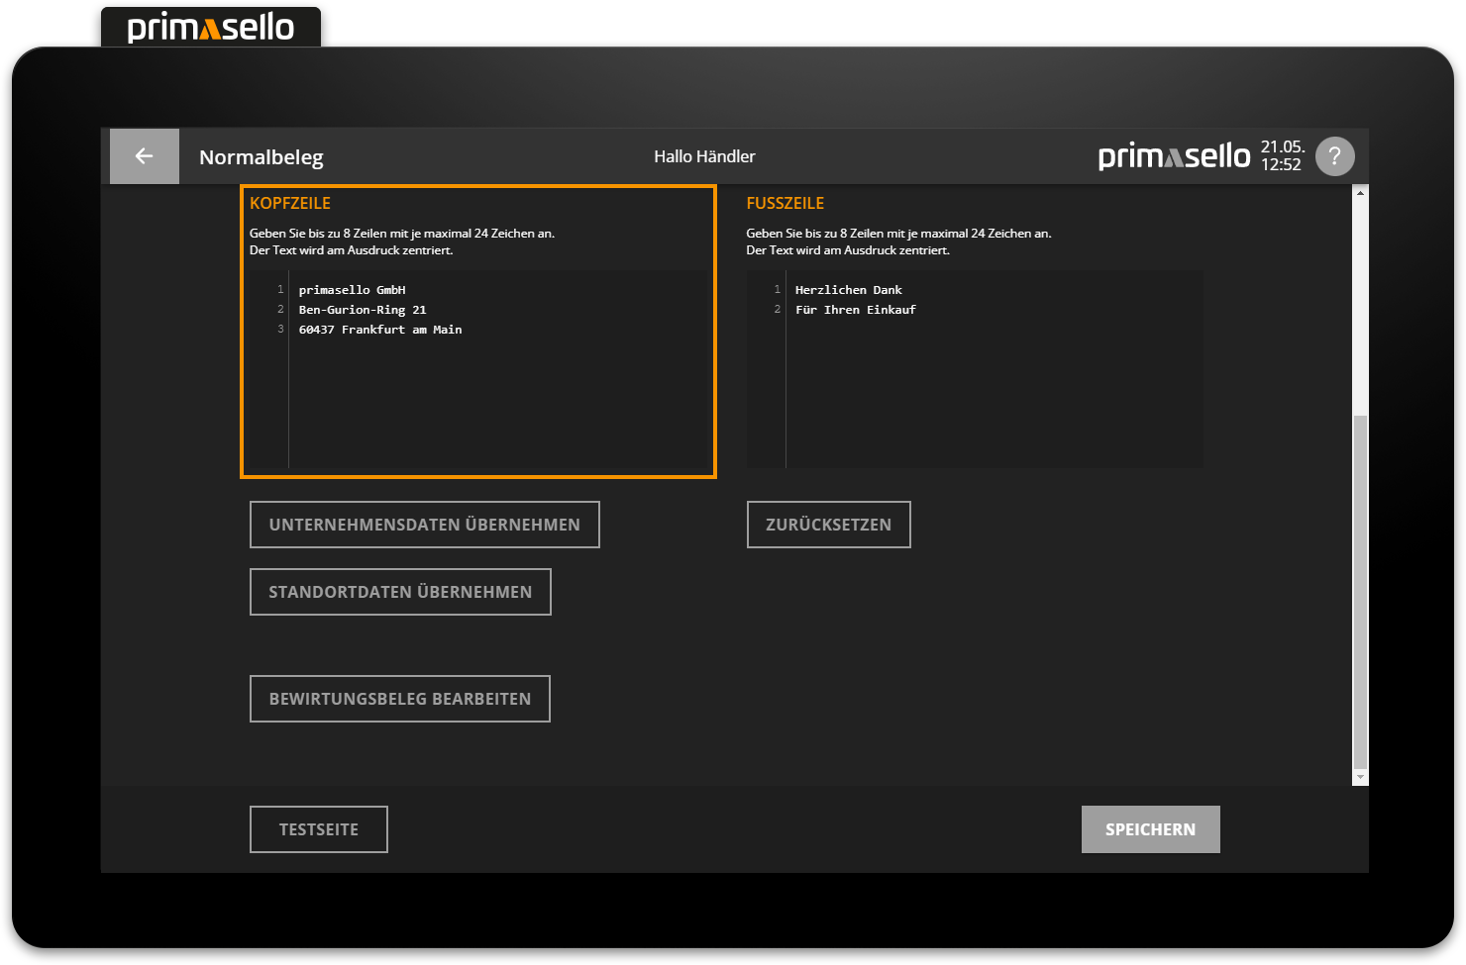Click the primasello logo tab at top left

(211, 28)
